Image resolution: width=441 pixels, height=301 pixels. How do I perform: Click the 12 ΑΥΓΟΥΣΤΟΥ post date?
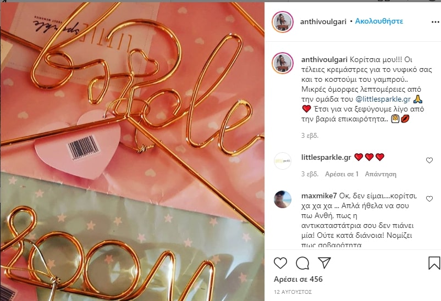pyautogui.click(x=293, y=292)
